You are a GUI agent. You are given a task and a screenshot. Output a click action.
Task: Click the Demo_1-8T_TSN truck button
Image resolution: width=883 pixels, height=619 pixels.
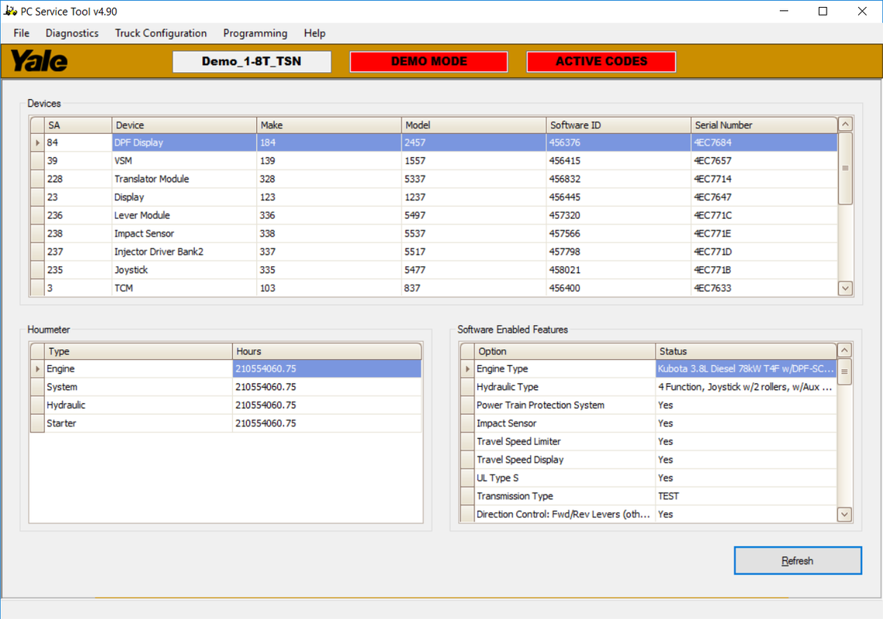click(252, 61)
